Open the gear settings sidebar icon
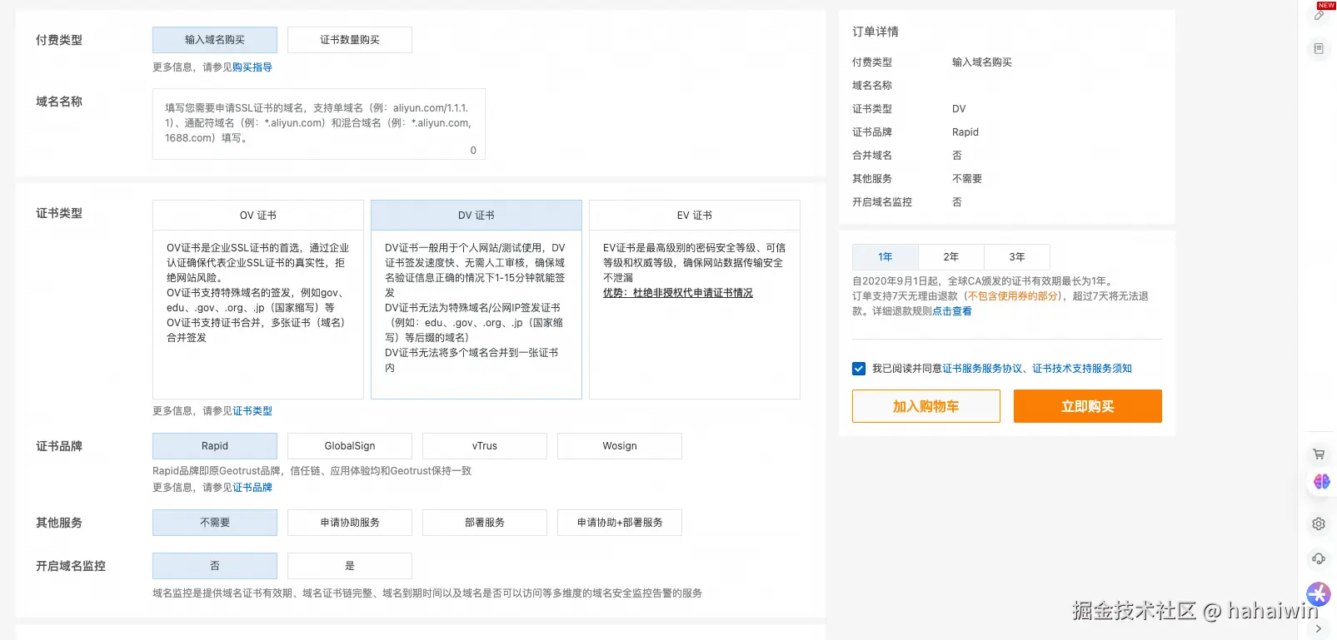1337x640 pixels. [x=1319, y=524]
